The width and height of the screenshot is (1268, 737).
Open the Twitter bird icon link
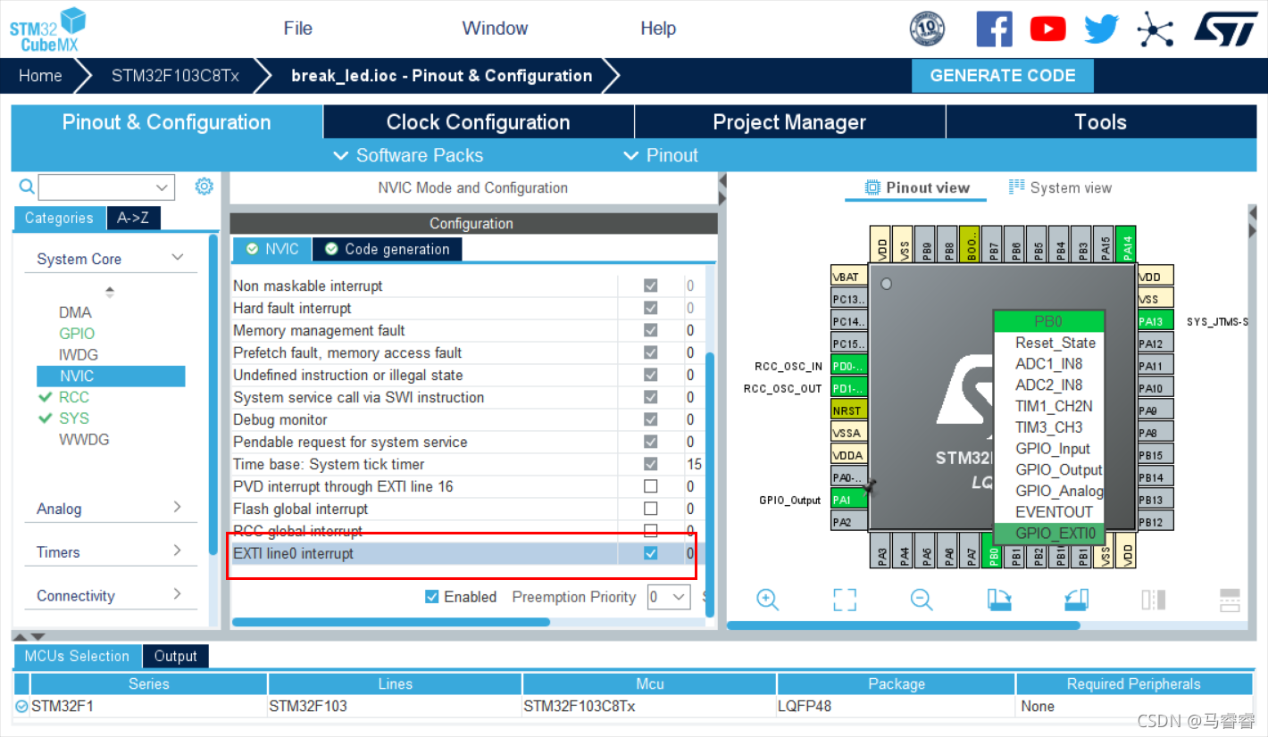tap(1101, 29)
